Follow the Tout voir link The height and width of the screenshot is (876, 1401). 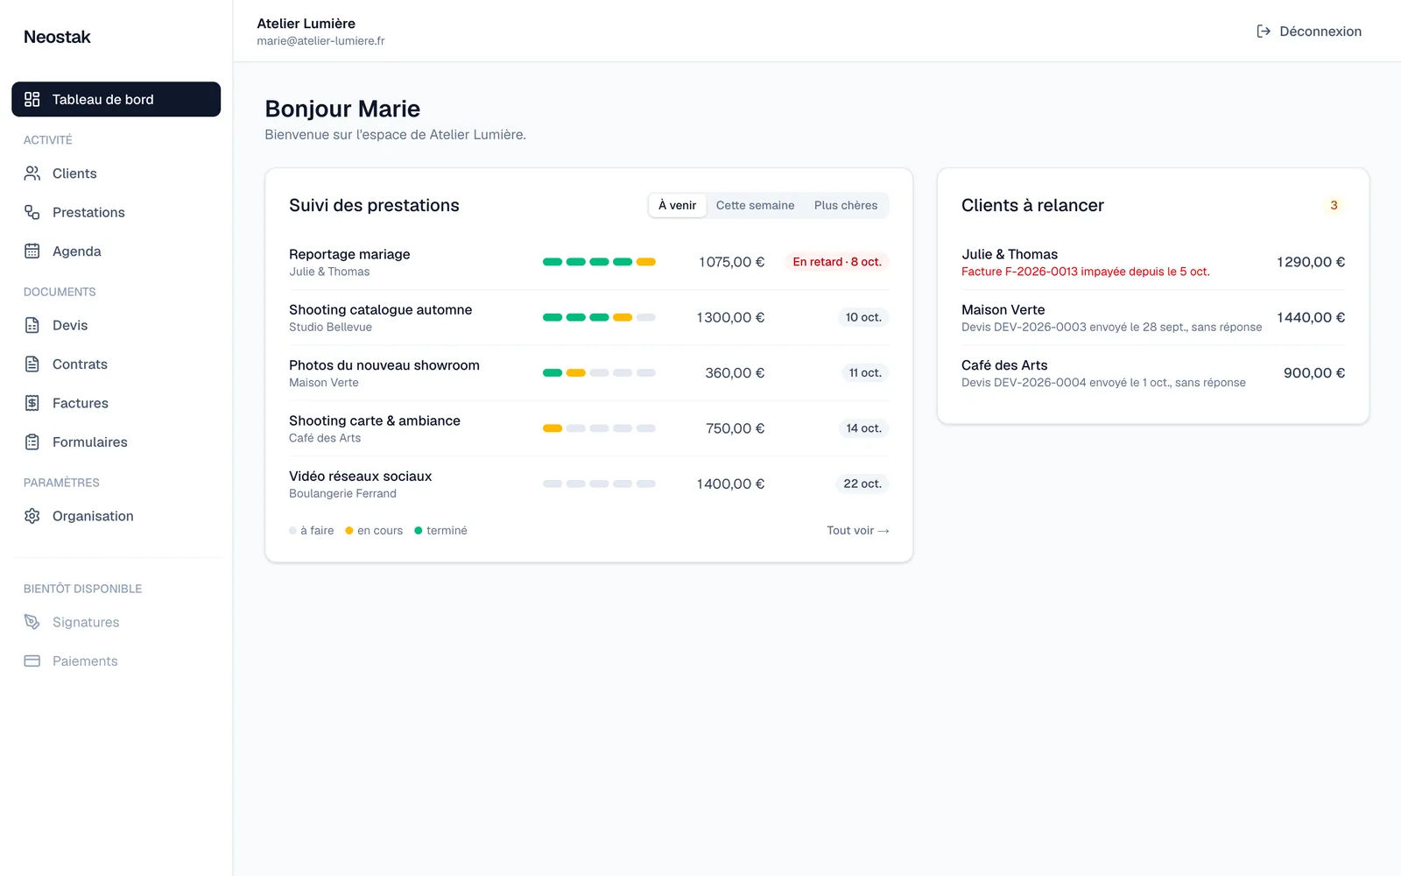point(858,531)
